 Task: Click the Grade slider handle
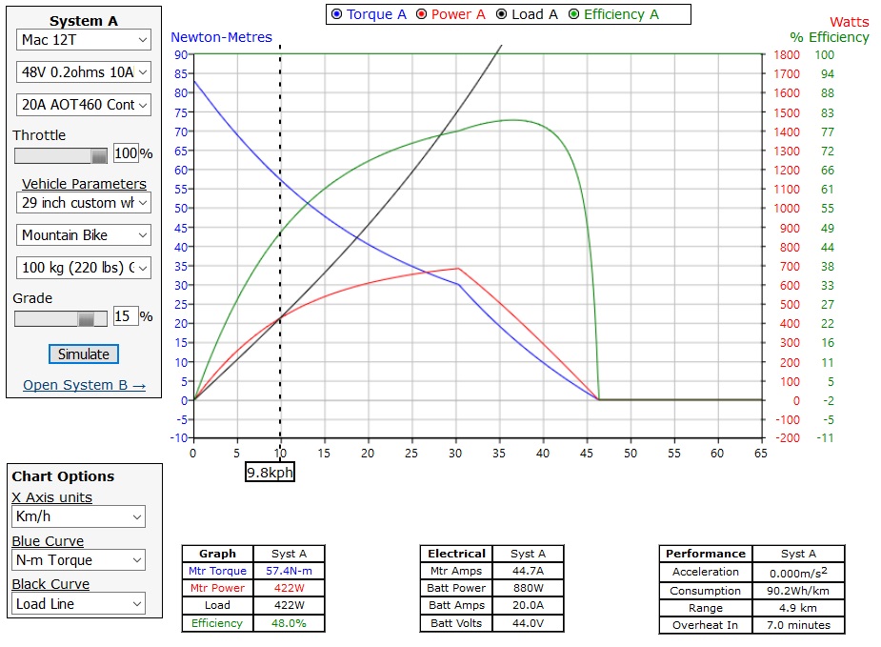pos(86,318)
